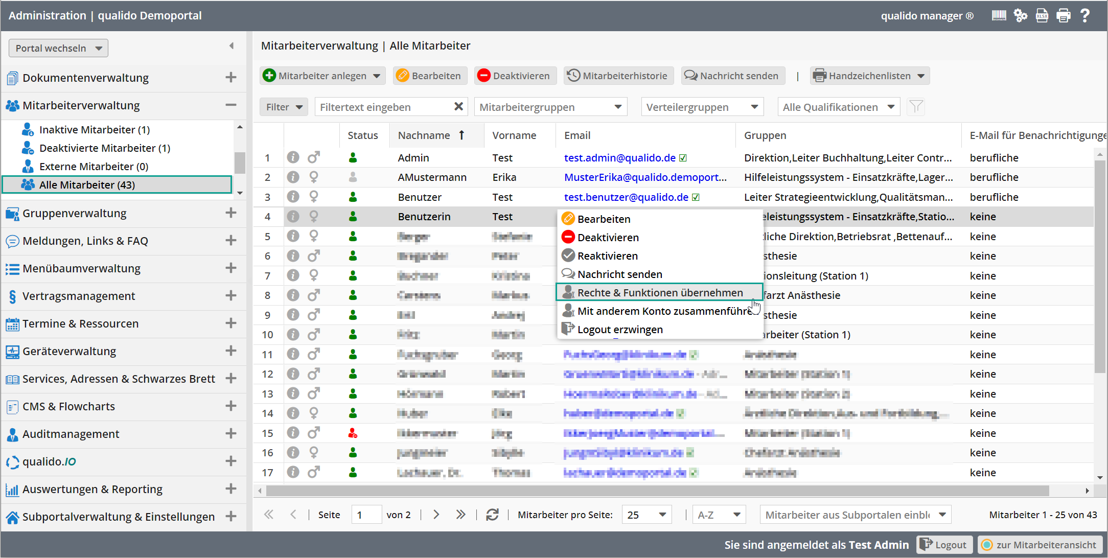Sort by the Nachname column header
Viewport: 1108px width, 558px height.
(x=436, y=135)
